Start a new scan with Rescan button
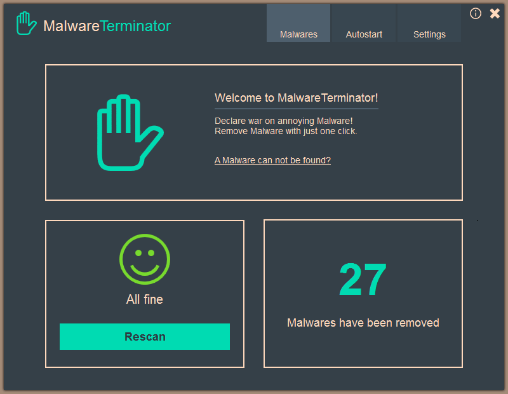Image resolution: width=508 pixels, height=394 pixels. point(145,337)
